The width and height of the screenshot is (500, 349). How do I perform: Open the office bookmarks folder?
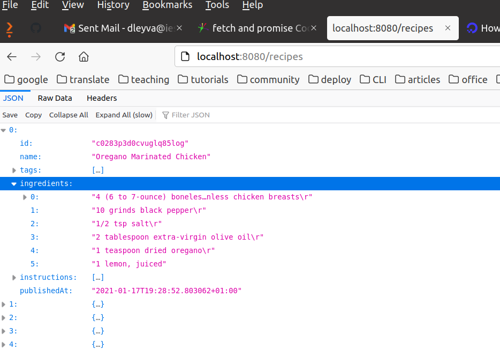[468, 79]
